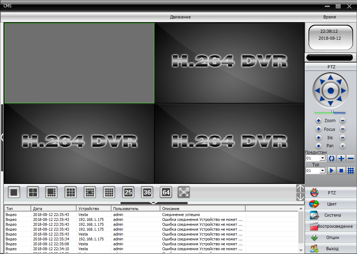The image size is (357, 254).
Task: Add preset with the plus button
Action: [341, 158]
